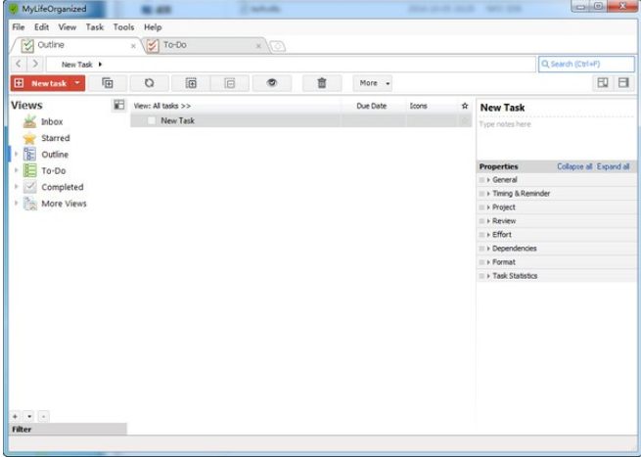This screenshot has width=641, height=457.
Task: Click the left panel layout toggle icon
Action: tap(603, 83)
